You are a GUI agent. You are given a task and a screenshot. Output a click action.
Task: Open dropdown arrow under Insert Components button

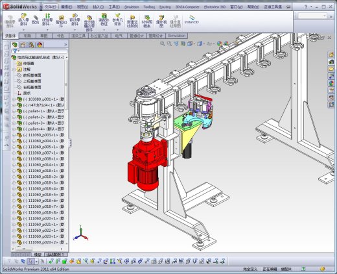[23, 30]
